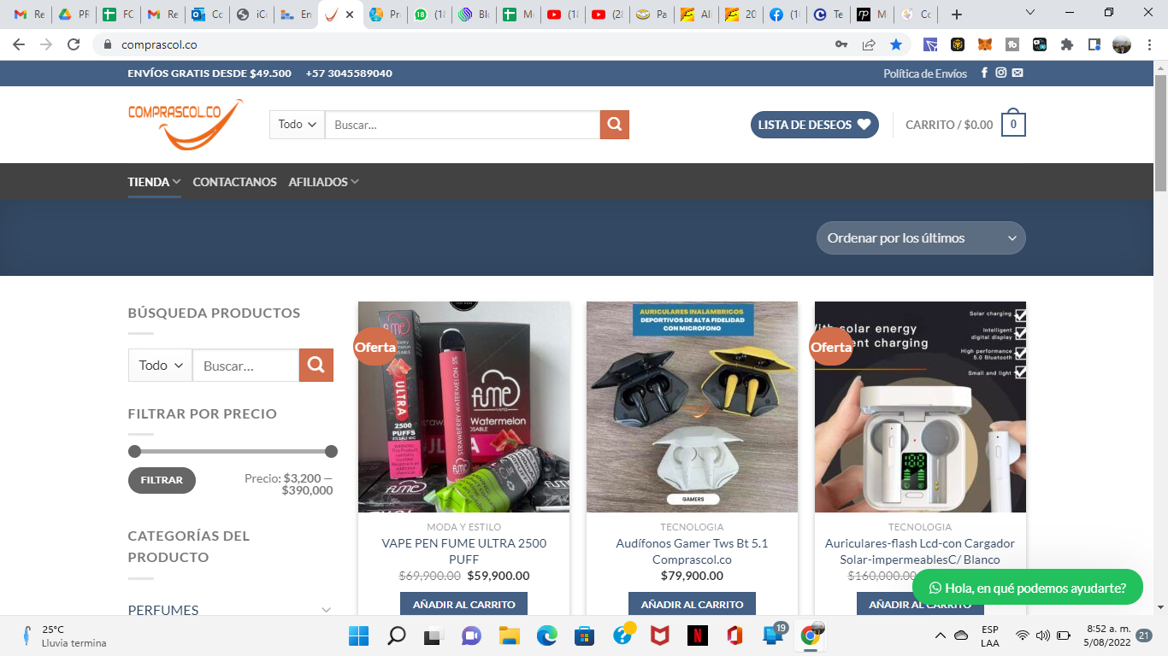Expand the PERFUMES category chevron

[x=326, y=610]
